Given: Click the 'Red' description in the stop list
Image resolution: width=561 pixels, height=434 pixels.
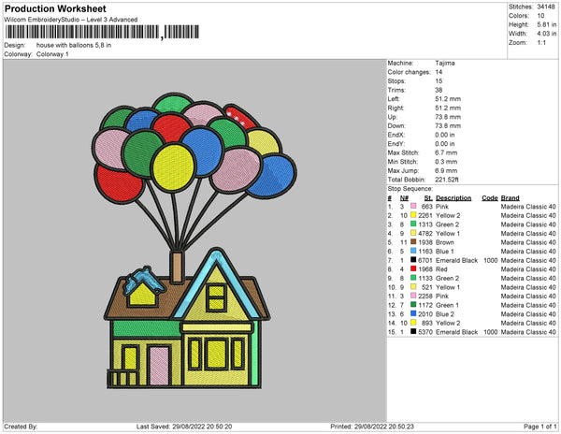Looking at the screenshot, I should 441,269.
